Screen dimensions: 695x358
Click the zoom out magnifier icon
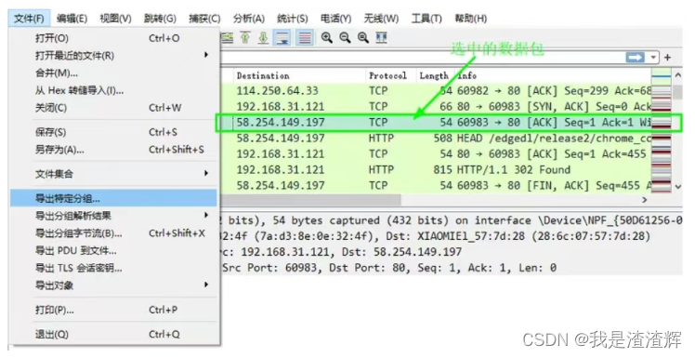[345, 38]
